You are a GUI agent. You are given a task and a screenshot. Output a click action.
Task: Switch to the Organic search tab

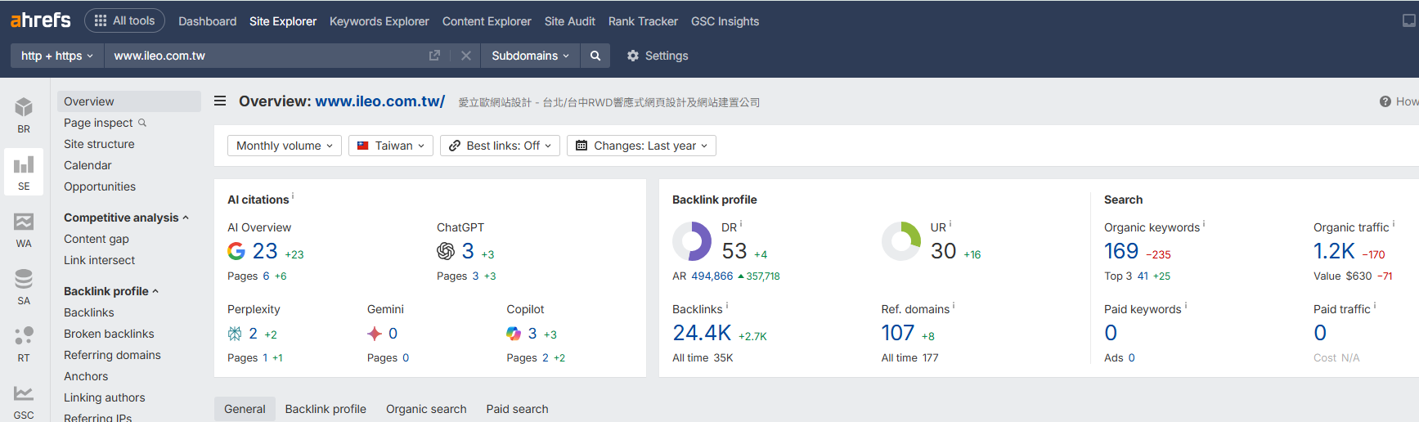coord(426,409)
